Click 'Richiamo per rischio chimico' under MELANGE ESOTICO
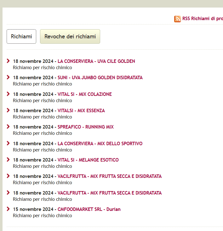Image resolution: width=223 pixels, height=231 pixels. tap(43, 166)
